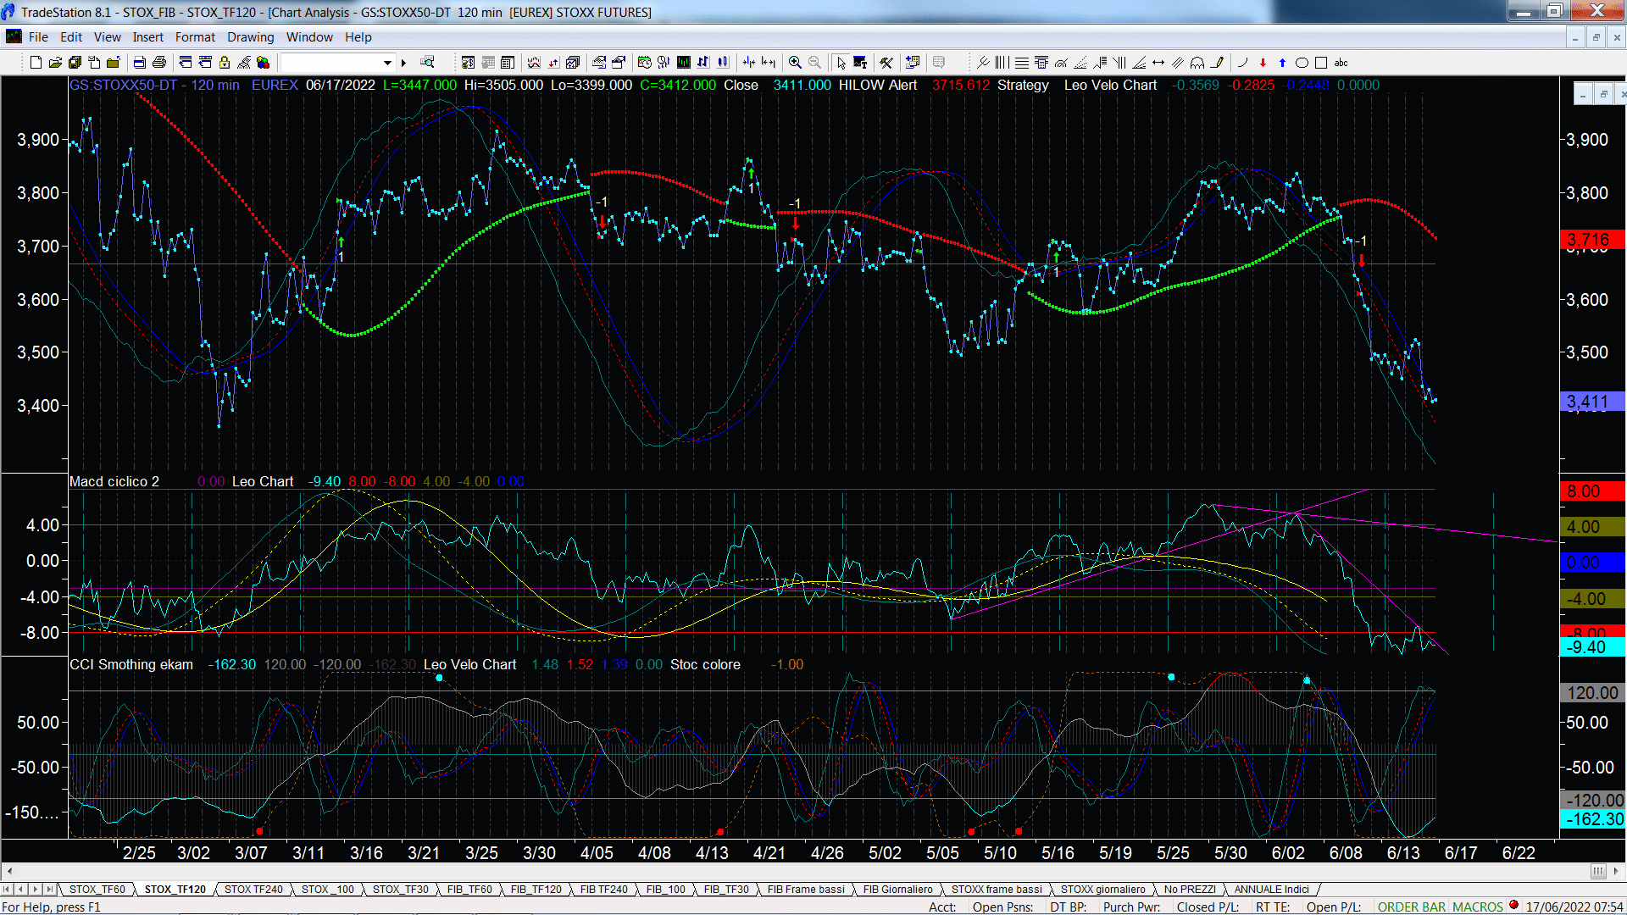Open the Drawing menu

[x=250, y=37]
